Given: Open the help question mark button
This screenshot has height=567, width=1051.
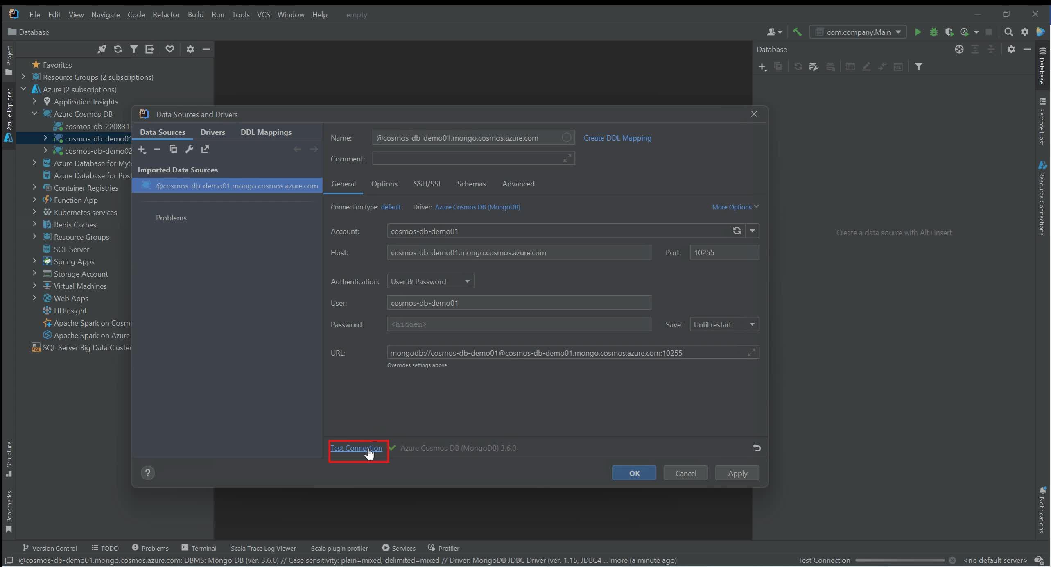Looking at the screenshot, I should (x=148, y=473).
